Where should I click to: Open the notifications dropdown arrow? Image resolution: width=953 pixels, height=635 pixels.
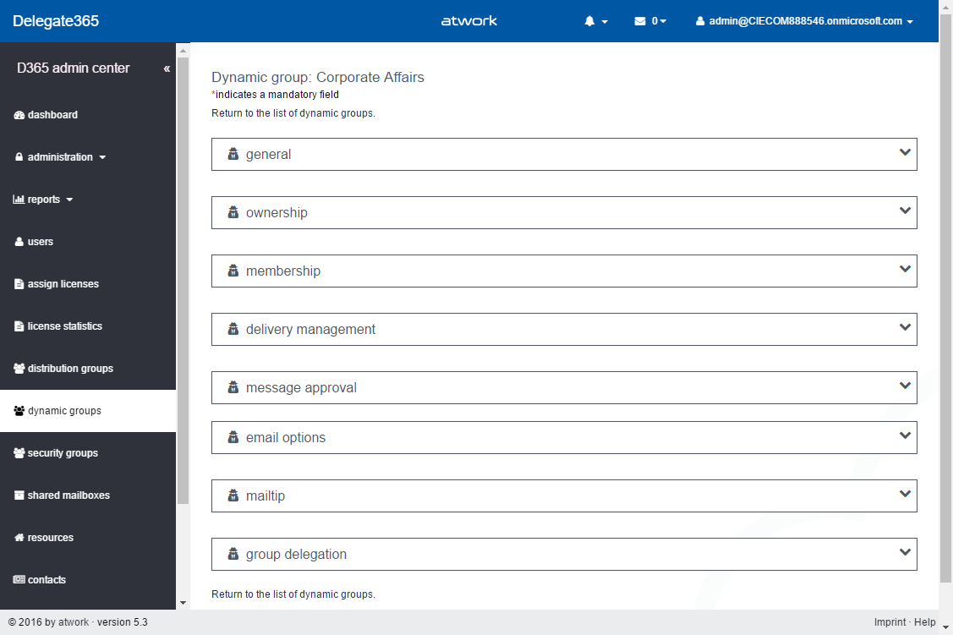pos(605,22)
